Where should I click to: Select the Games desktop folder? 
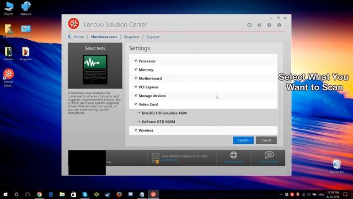tap(9, 54)
